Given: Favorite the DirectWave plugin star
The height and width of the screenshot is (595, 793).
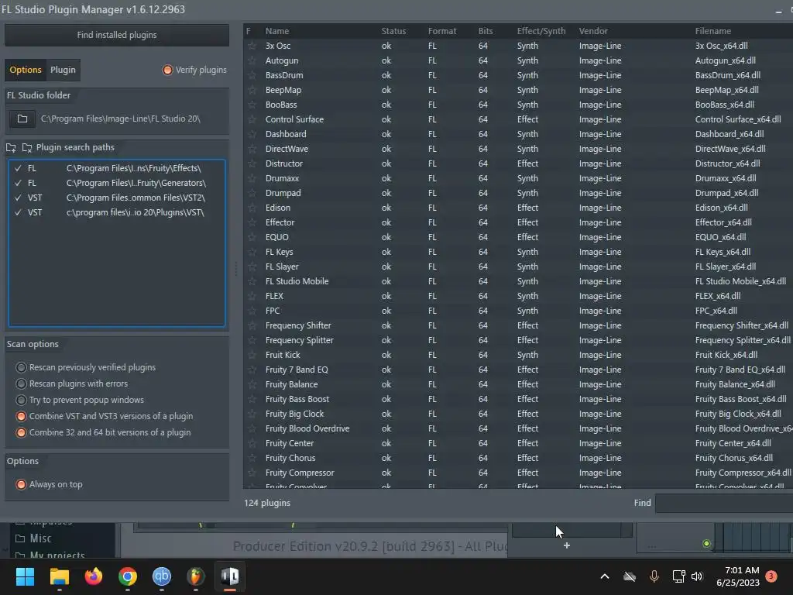Looking at the screenshot, I should 252,149.
